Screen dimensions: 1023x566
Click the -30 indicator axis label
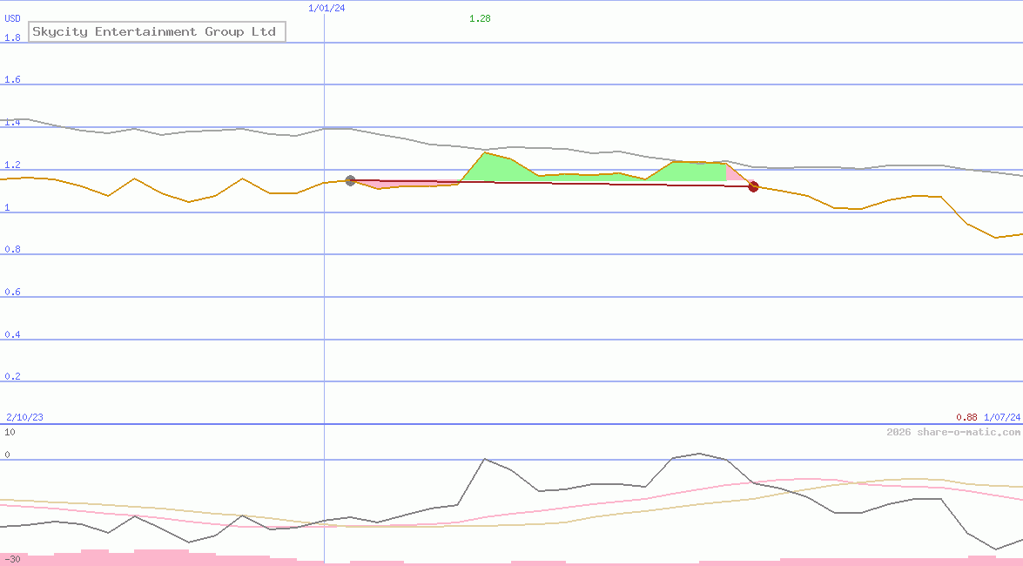coord(12,560)
